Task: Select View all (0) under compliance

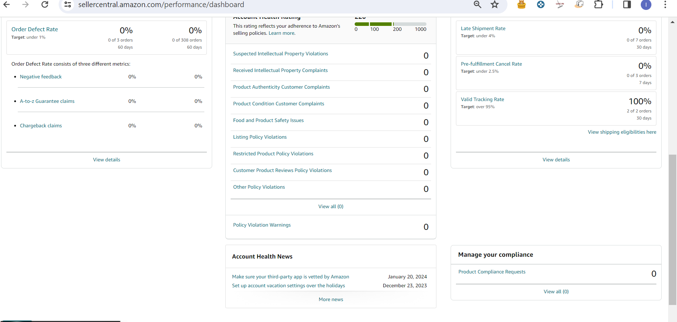Action: [556, 292]
